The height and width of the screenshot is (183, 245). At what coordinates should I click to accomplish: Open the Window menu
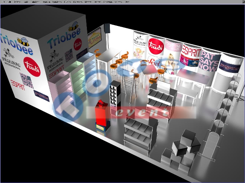click(x=118, y=2)
